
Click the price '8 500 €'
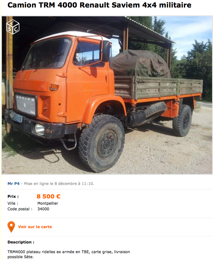point(48,197)
